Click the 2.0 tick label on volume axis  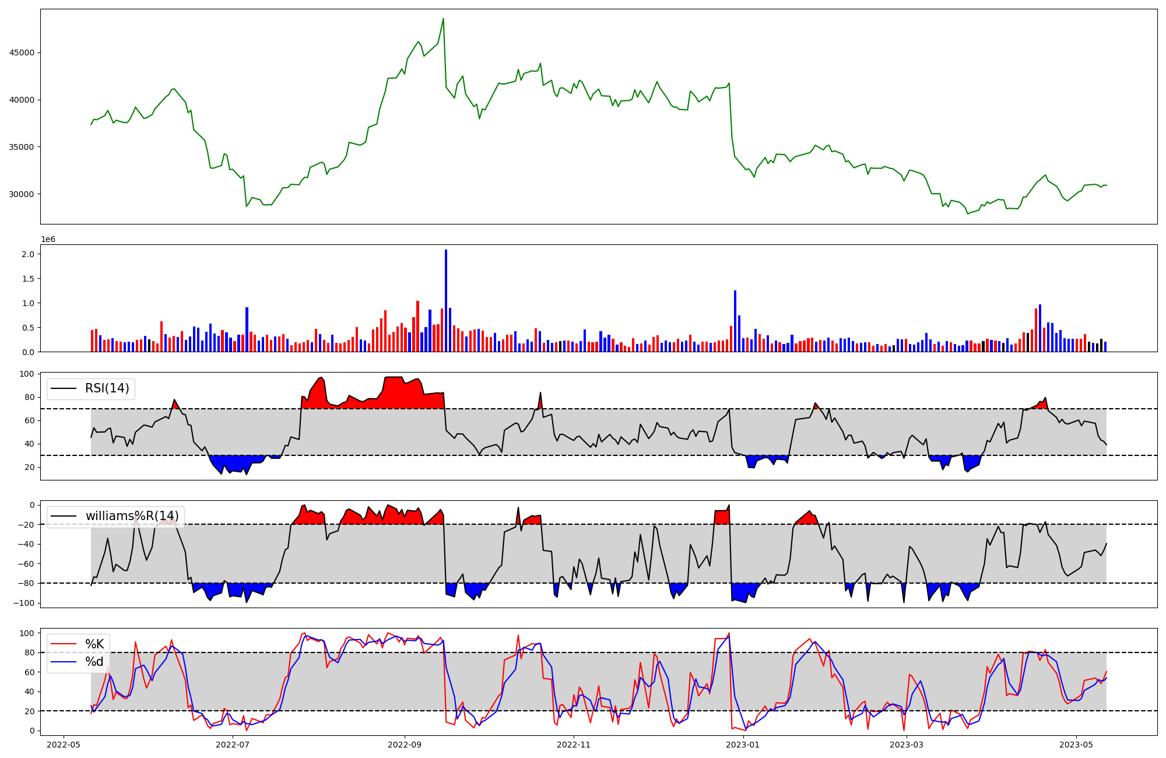28,254
